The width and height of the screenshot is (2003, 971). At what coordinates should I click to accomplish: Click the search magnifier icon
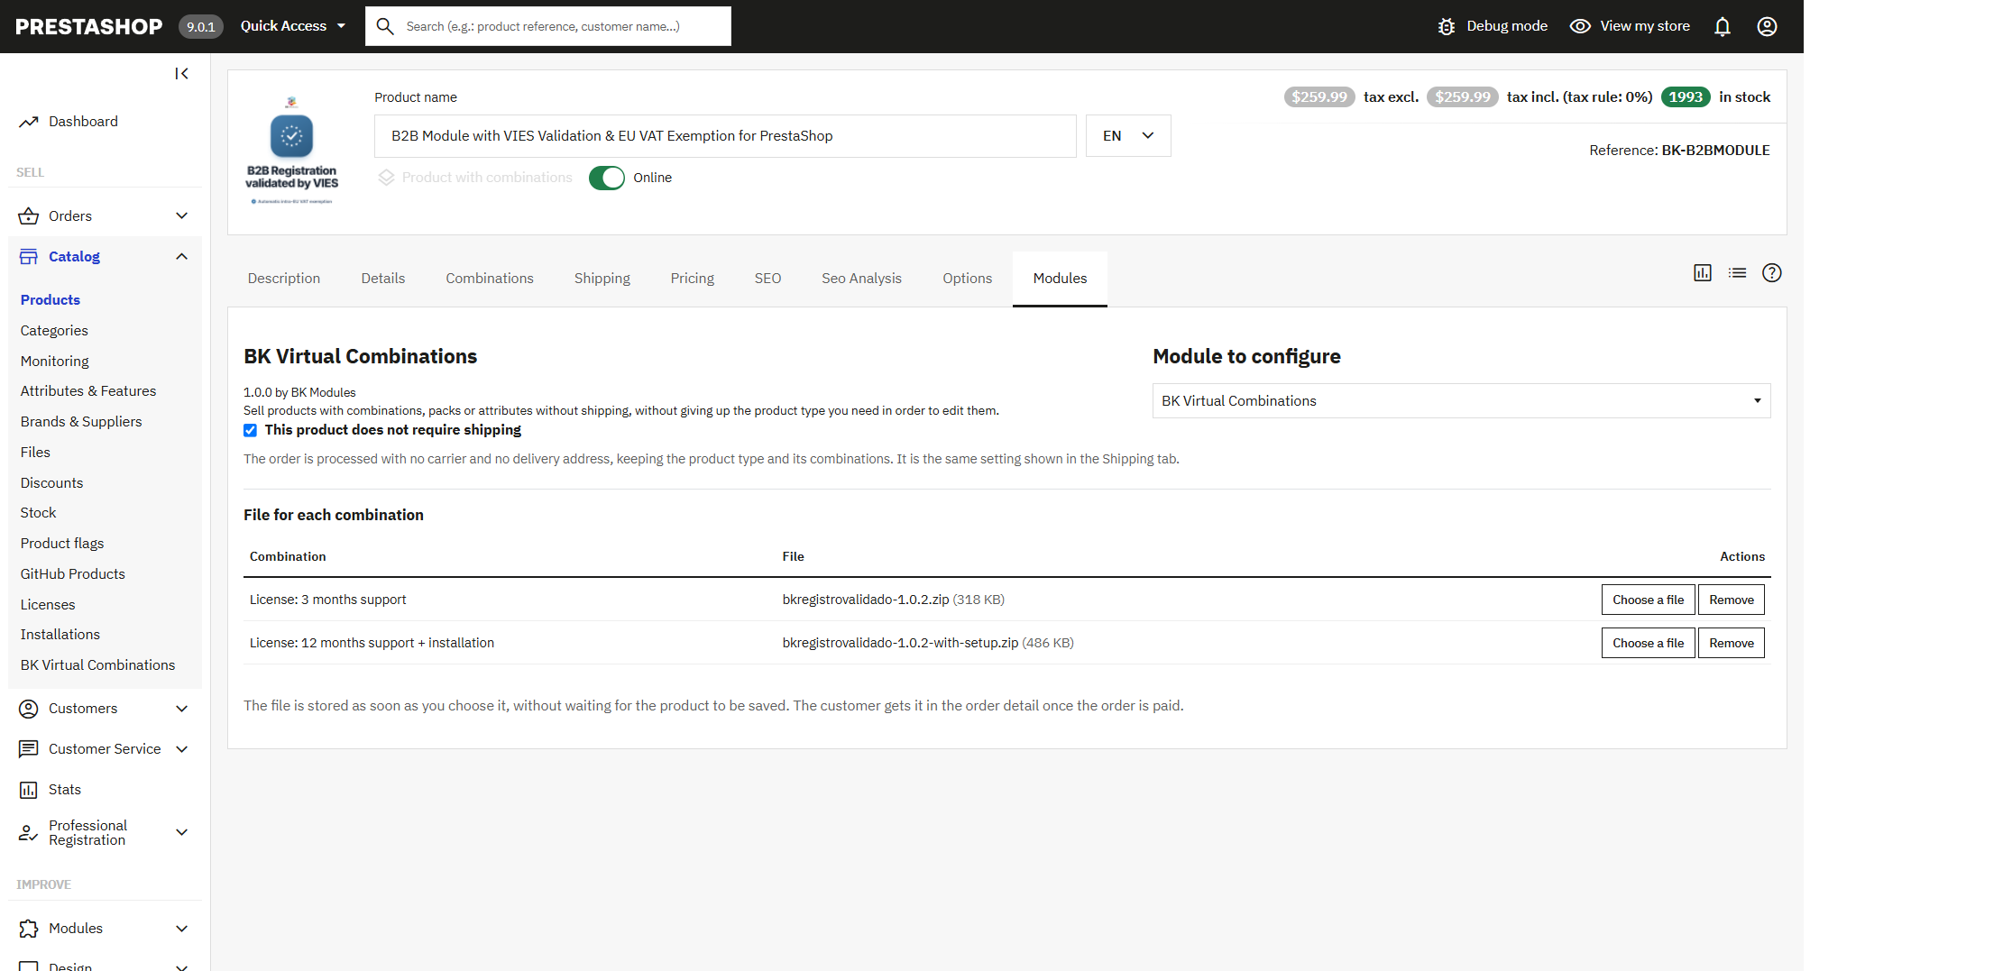pyautogui.click(x=385, y=26)
